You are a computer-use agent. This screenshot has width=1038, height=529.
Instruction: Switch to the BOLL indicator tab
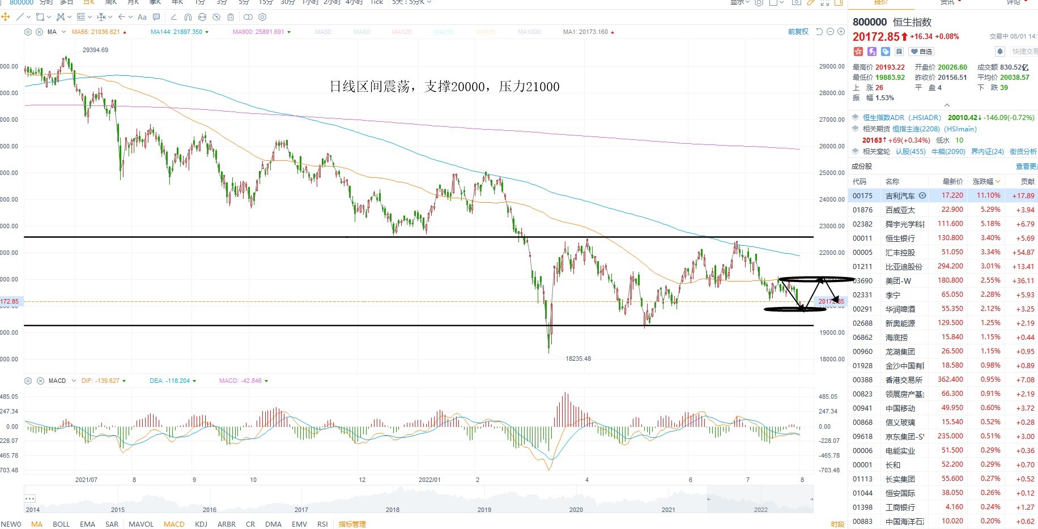pos(61,524)
